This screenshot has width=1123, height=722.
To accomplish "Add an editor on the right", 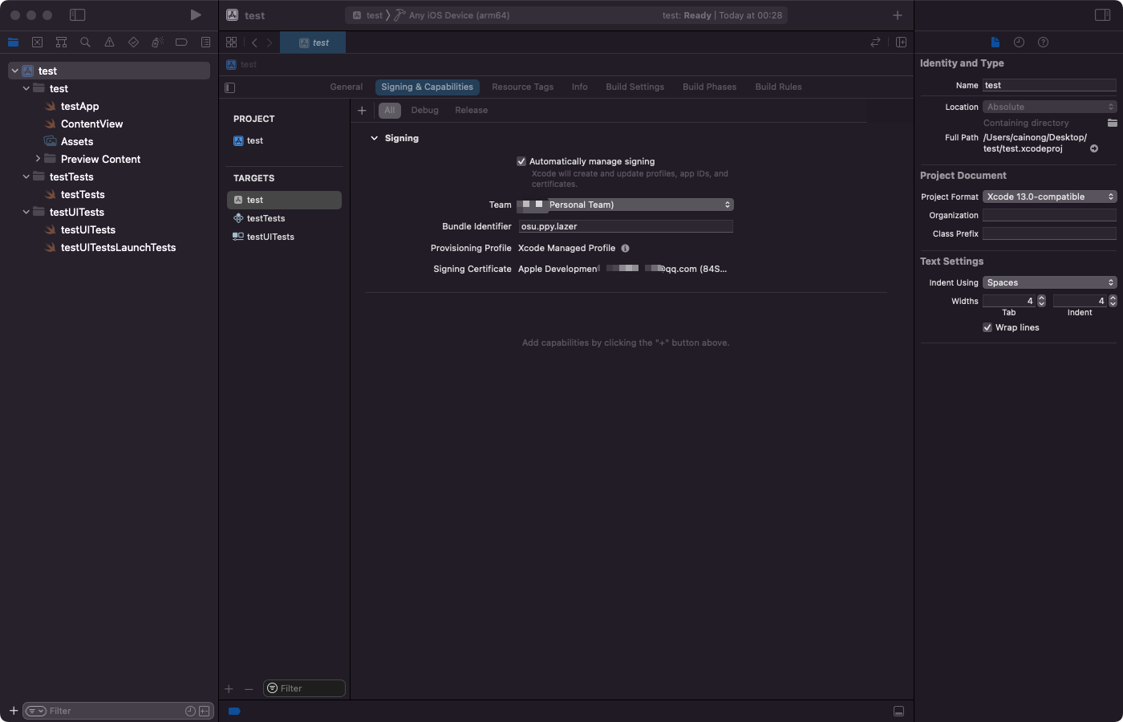I will [901, 43].
